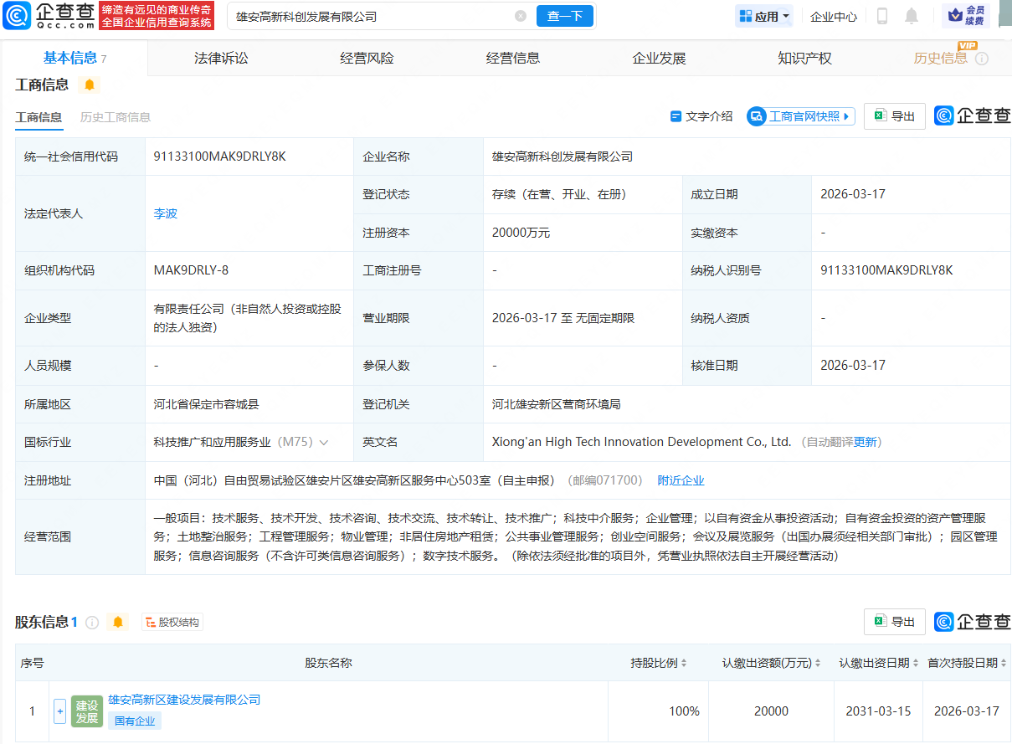Sort shareholders by 持股比例 column
The image size is (1012, 744).
click(x=658, y=663)
